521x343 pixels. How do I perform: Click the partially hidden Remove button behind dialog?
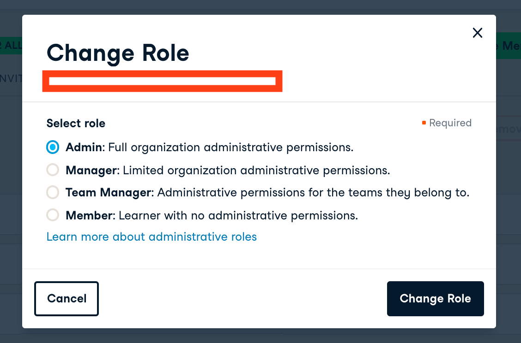(508, 129)
